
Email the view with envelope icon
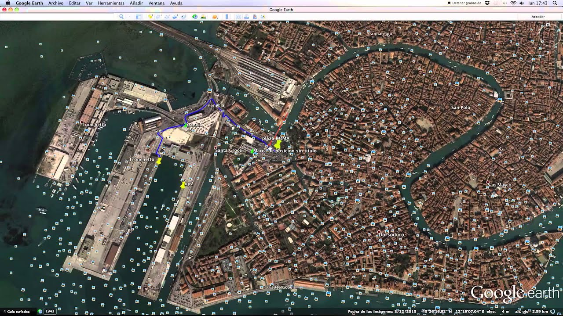point(238,17)
